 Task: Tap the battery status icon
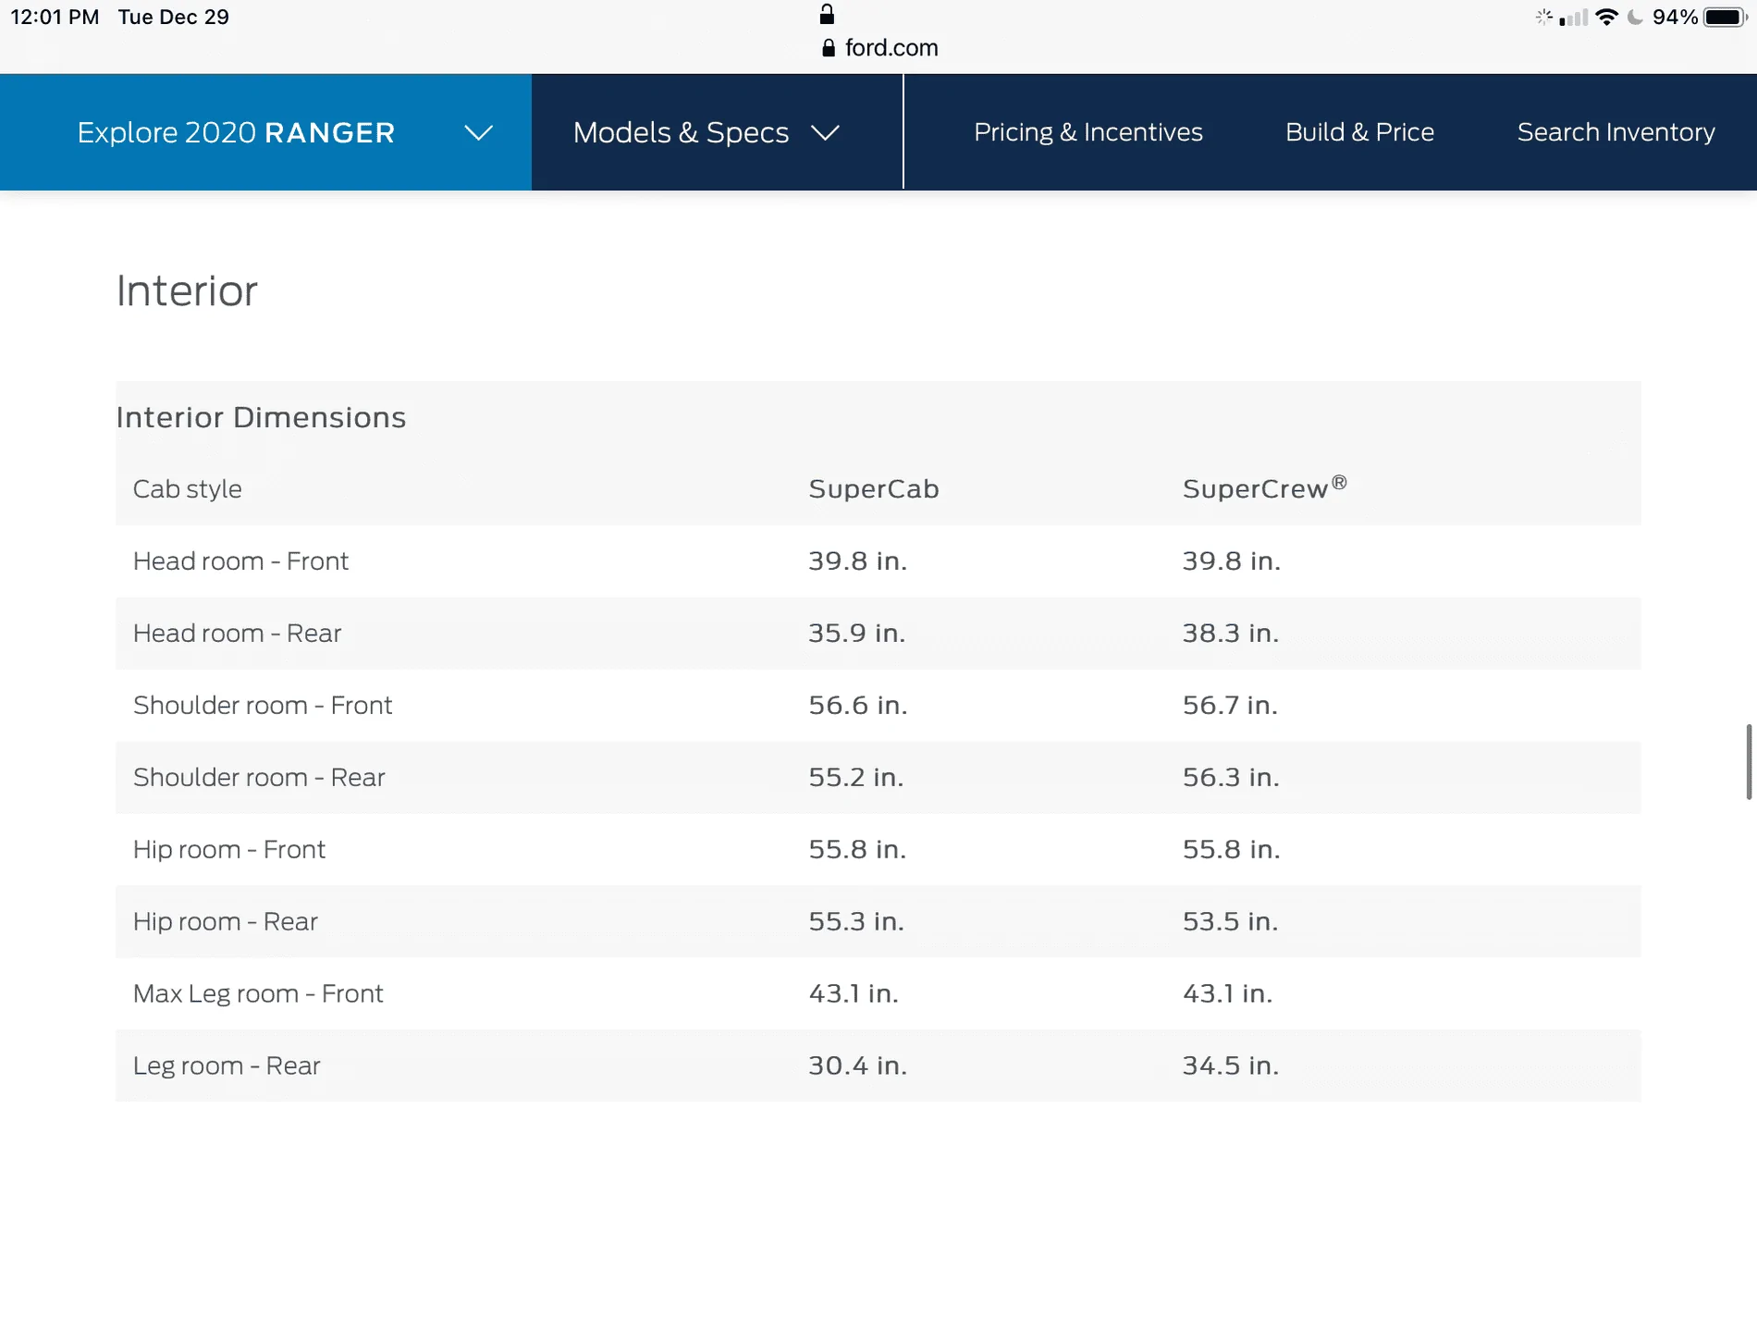tap(1725, 17)
